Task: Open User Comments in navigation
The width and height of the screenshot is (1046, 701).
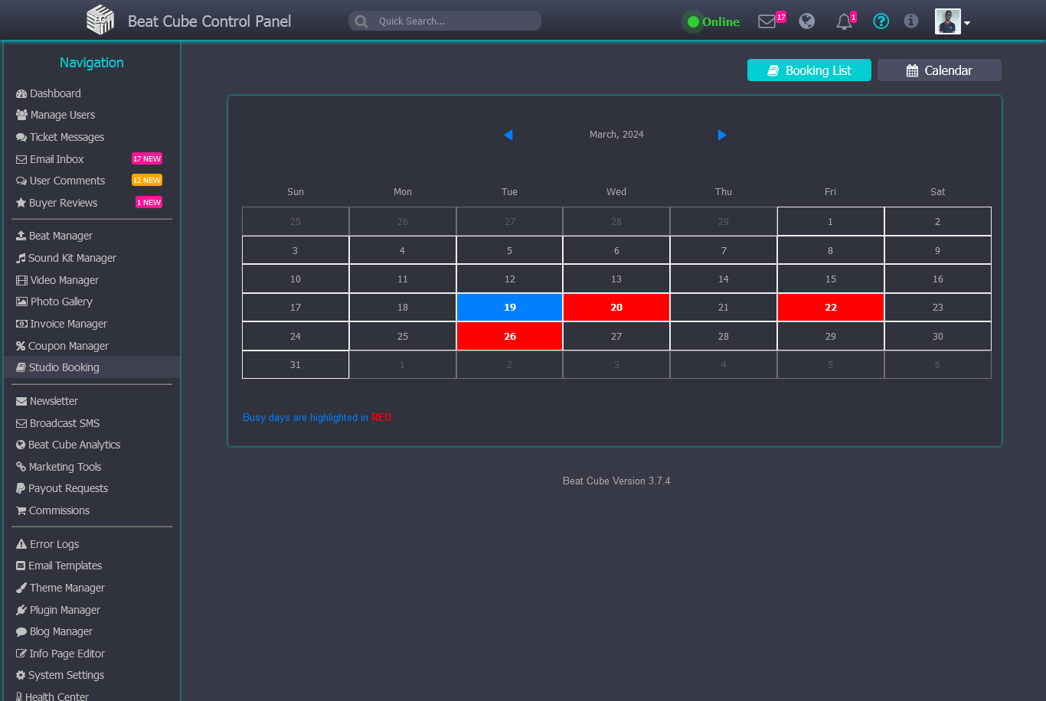Action: coord(60,181)
